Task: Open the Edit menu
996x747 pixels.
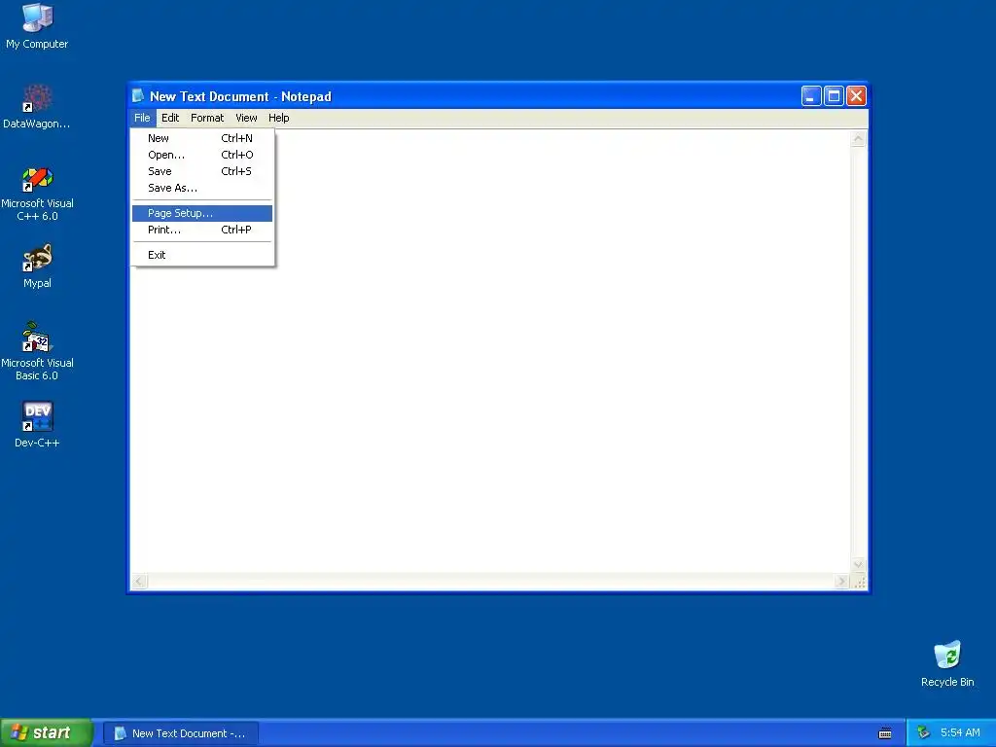Action: click(170, 118)
